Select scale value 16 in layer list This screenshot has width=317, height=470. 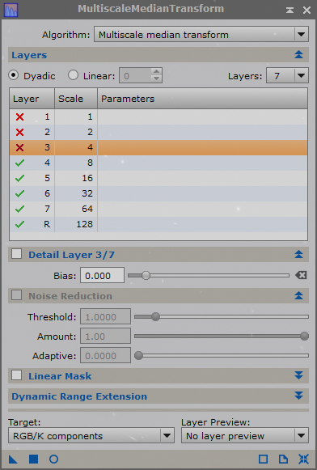(87, 178)
